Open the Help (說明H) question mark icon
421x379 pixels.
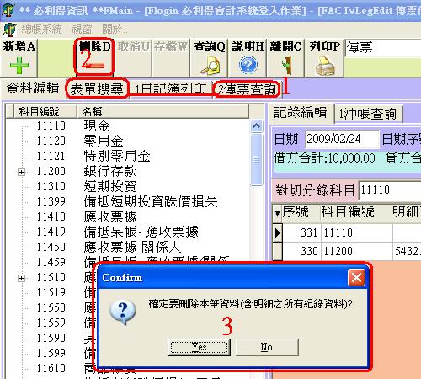click(248, 65)
